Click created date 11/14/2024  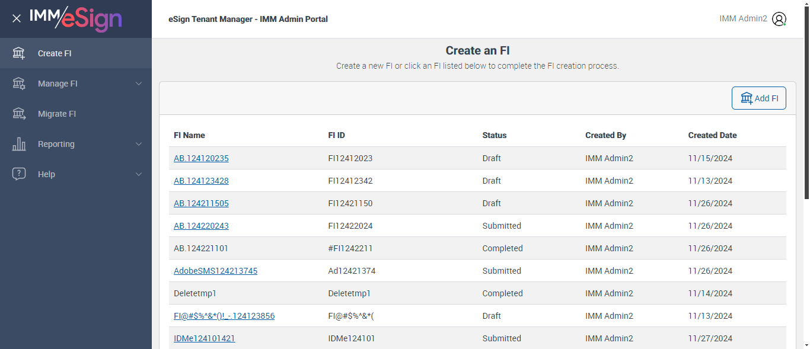pyautogui.click(x=710, y=293)
